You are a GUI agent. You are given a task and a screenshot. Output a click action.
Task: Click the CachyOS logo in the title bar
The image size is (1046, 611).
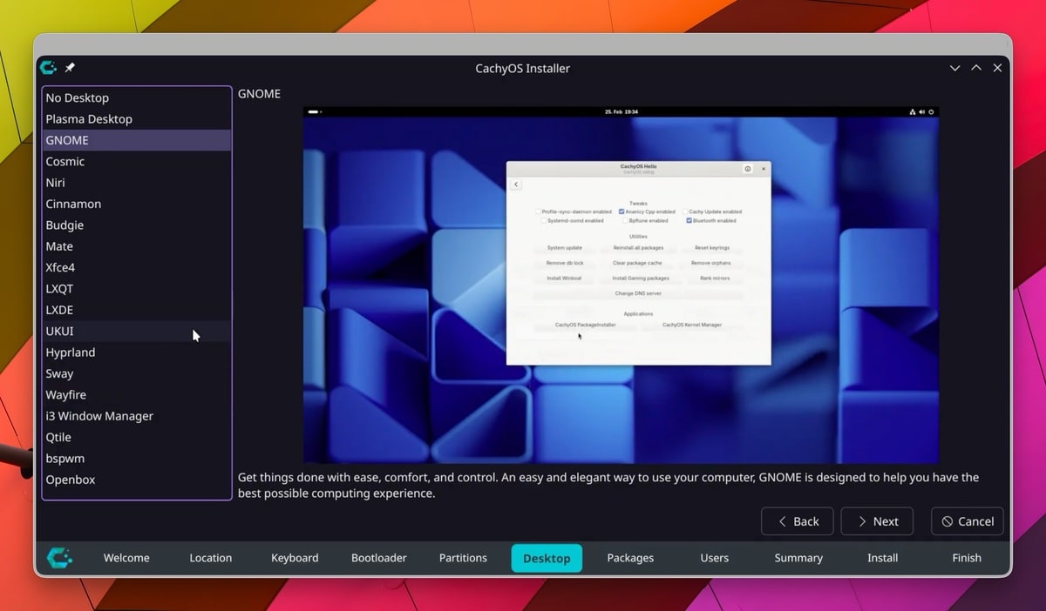49,68
